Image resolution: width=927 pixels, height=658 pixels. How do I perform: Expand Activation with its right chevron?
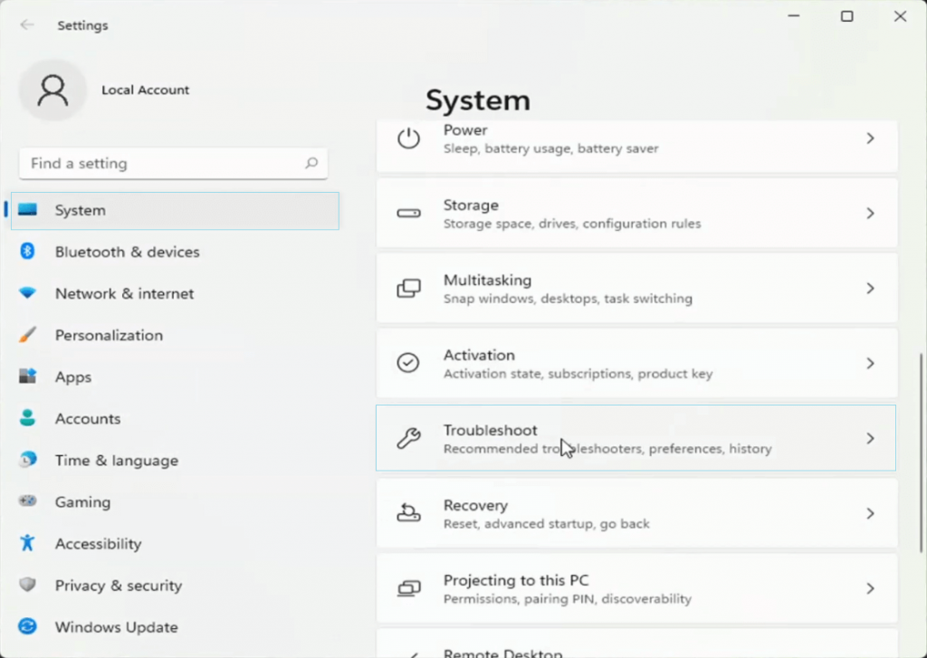[870, 363]
